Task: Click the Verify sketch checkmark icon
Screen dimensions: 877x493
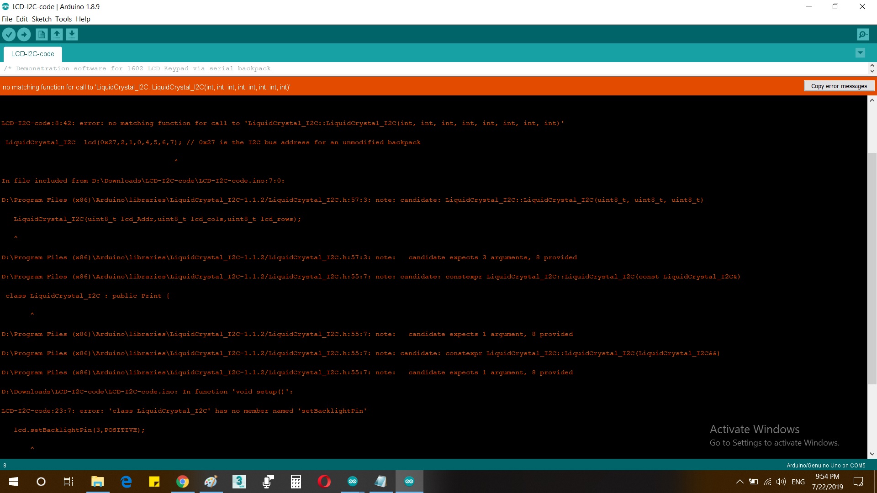Action: 9,34
